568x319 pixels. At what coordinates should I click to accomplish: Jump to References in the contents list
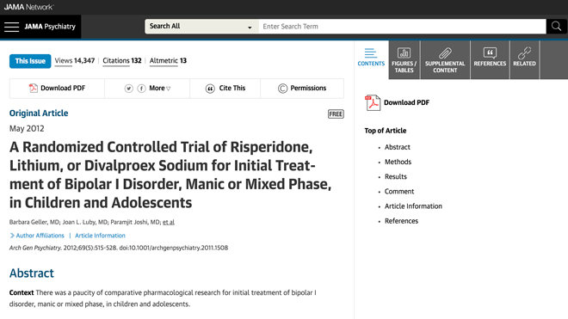(x=401, y=221)
